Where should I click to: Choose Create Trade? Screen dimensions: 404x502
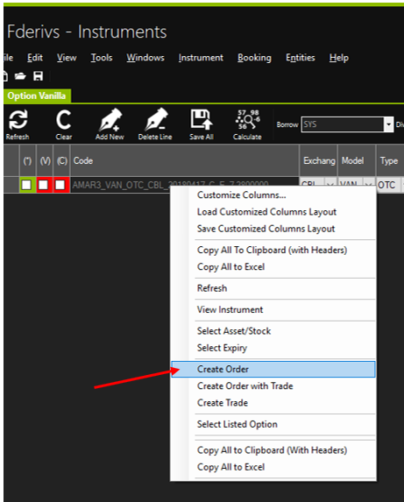tap(223, 403)
